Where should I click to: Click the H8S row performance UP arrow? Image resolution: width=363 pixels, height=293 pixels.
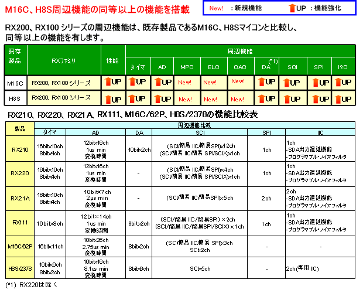(108, 98)
